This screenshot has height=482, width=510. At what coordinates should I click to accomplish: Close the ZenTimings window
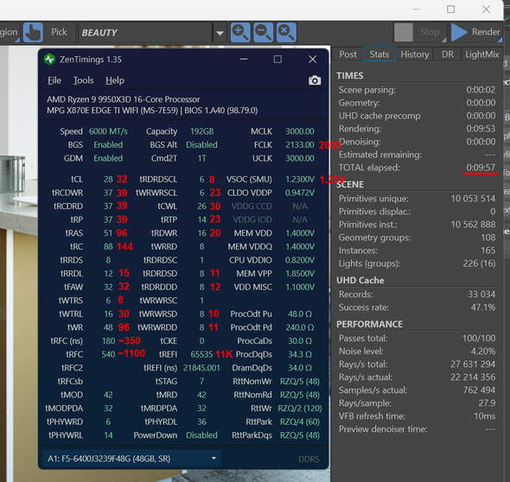click(313, 59)
